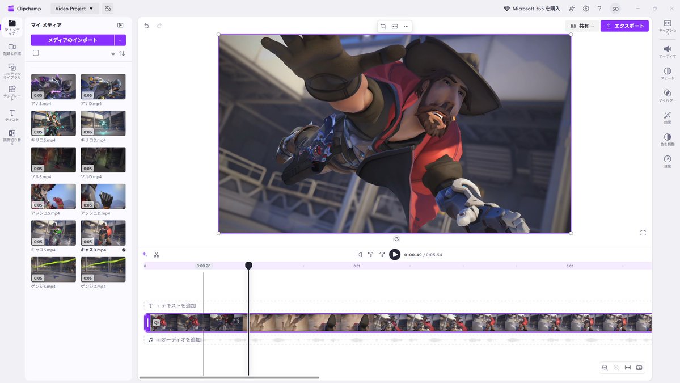Click the scissors split tool
Viewport: 680px width, 383px height.
(x=157, y=255)
